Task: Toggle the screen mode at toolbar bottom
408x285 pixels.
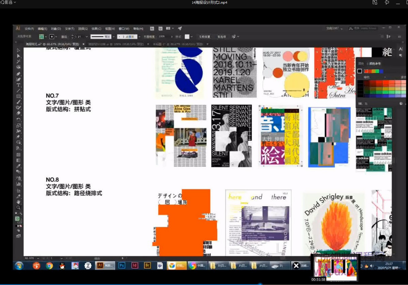Action: coord(18,236)
